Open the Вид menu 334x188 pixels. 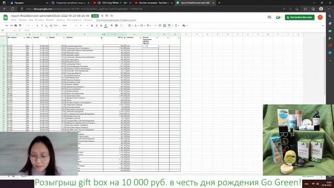[x=31, y=20]
